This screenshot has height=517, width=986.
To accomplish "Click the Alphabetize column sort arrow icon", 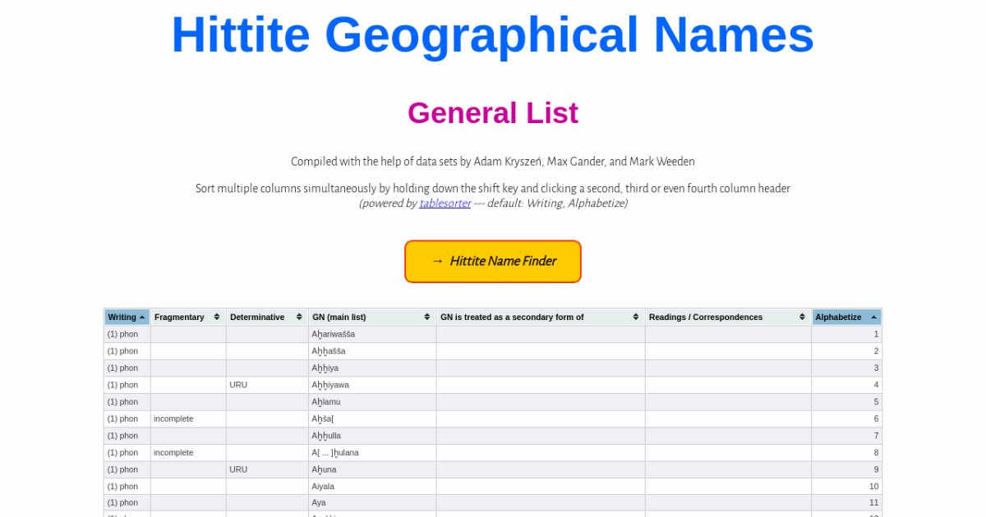I will 873,317.
